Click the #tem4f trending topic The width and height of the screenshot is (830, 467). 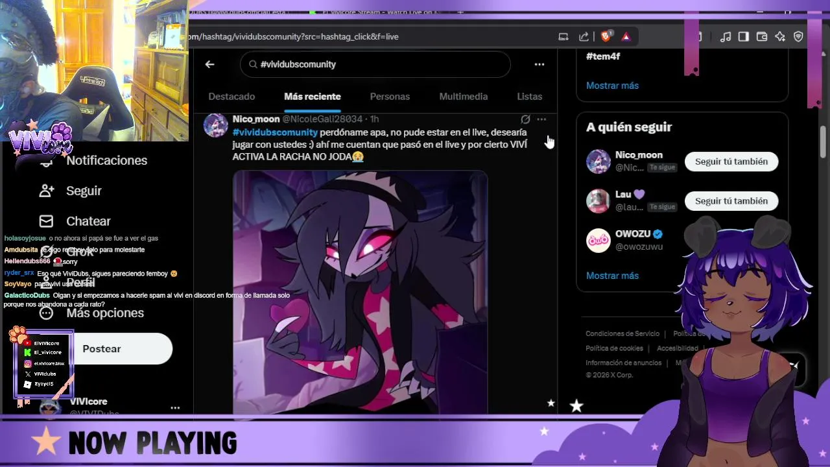click(603, 56)
